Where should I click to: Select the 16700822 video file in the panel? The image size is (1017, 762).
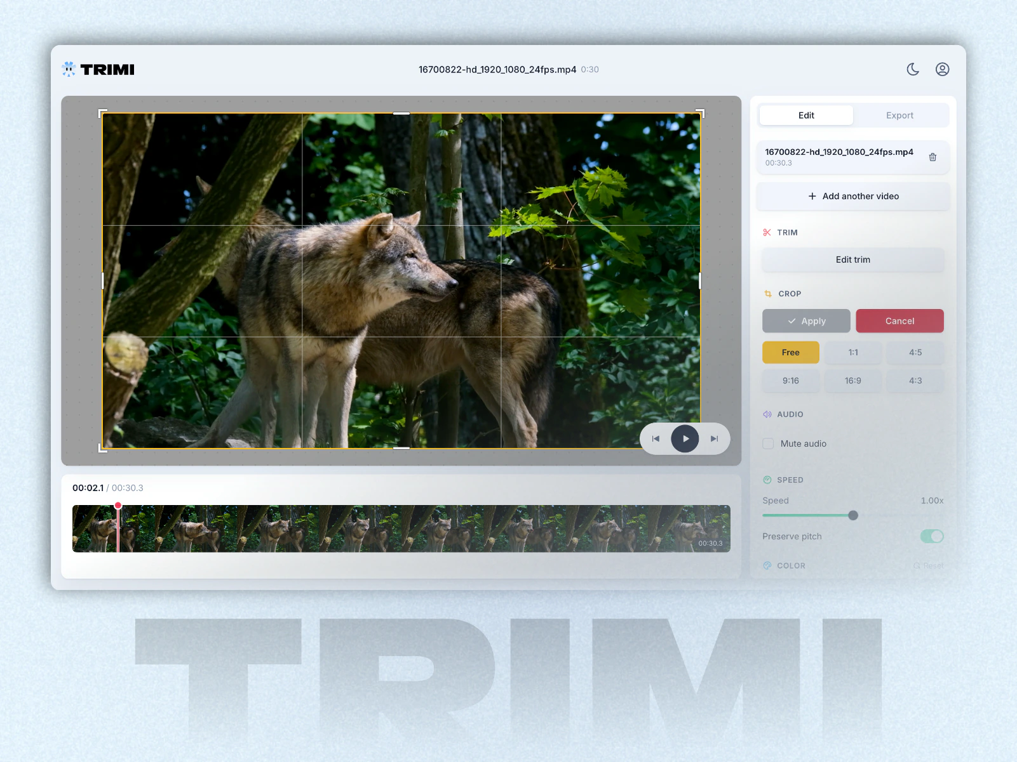(853, 157)
